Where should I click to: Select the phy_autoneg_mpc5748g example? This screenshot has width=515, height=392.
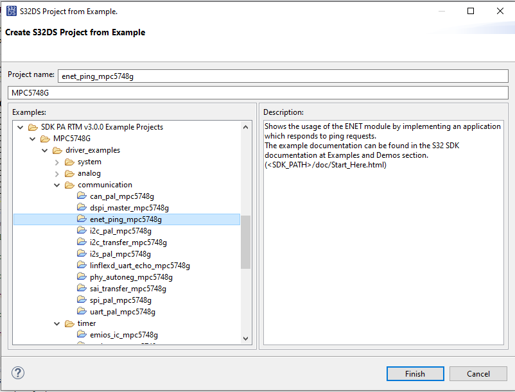click(131, 277)
